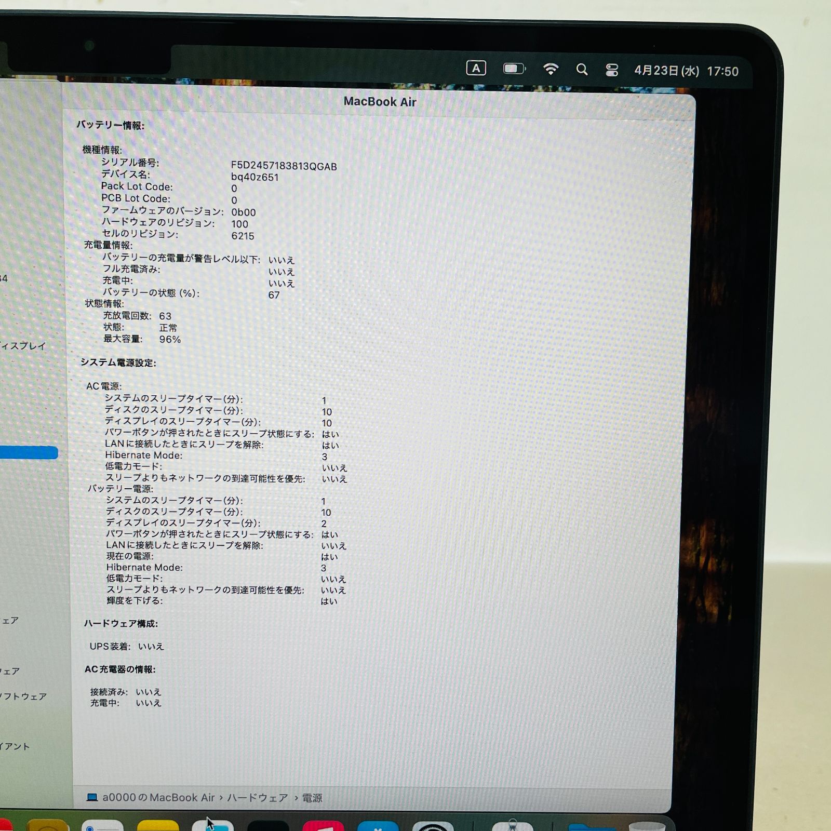Open the Wi-Fi menu bar icon
Image resolution: width=831 pixels, height=831 pixels.
[x=551, y=69]
